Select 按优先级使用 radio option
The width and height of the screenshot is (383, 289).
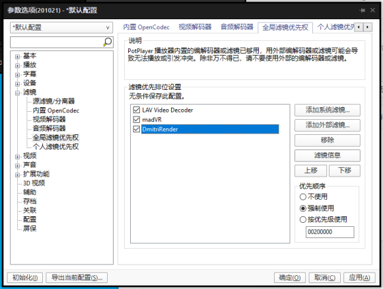[302, 220]
